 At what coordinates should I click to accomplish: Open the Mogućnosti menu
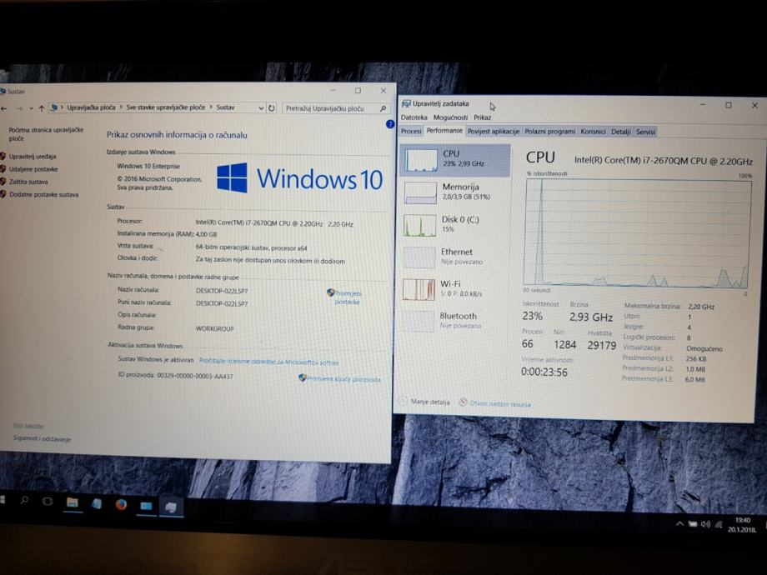(x=450, y=117)
